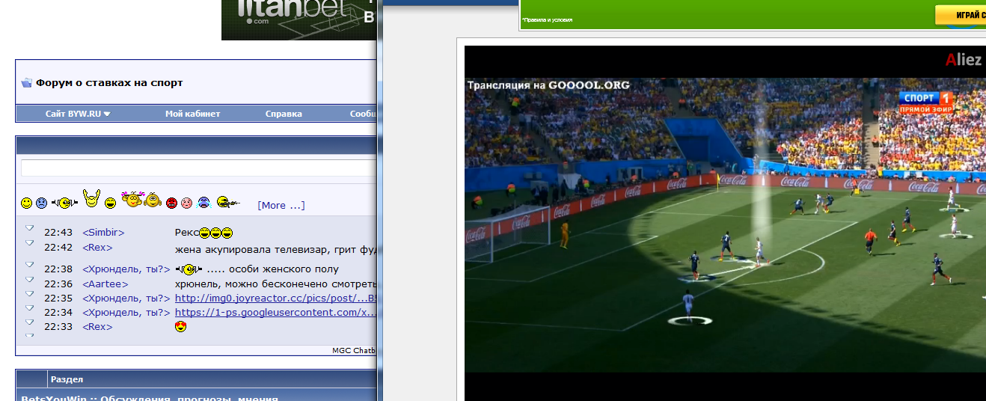
Task: Insert the blue crying emoticon
Action: 203,202
